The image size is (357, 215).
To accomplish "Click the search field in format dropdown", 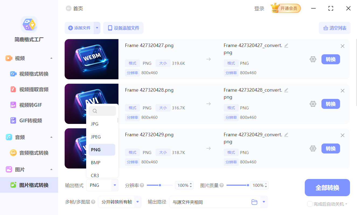I will click(102, 111).
